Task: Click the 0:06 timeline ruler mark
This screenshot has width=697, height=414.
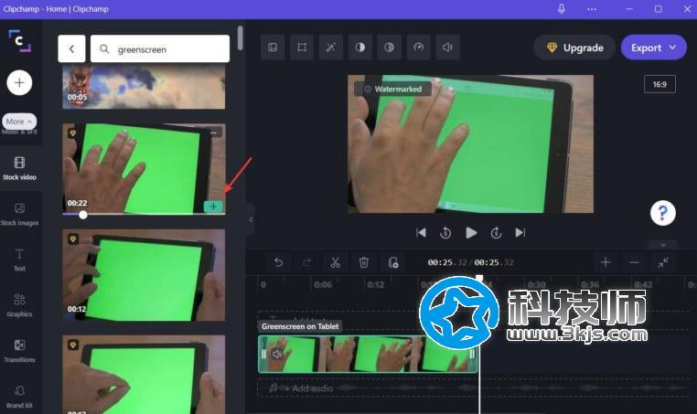Action: 323,285
